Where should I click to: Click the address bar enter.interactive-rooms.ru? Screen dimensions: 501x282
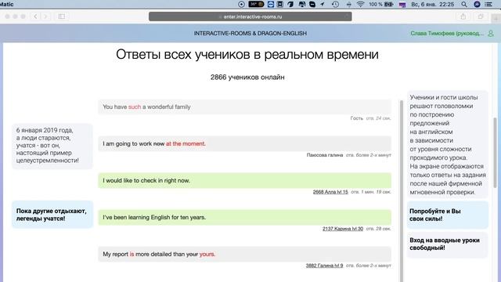250,16
